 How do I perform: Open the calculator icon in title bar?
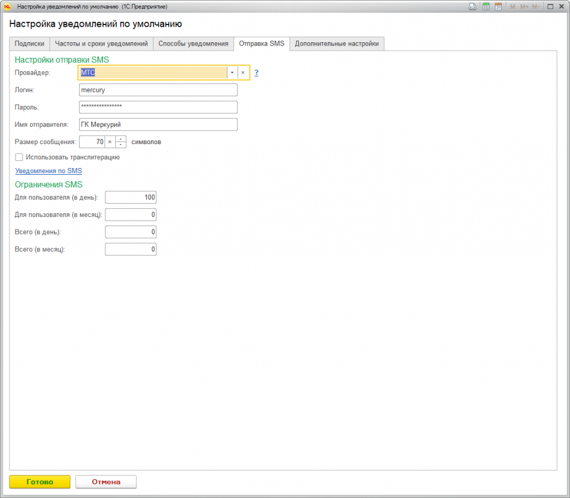pyautogui.click(x=485, y=7)
